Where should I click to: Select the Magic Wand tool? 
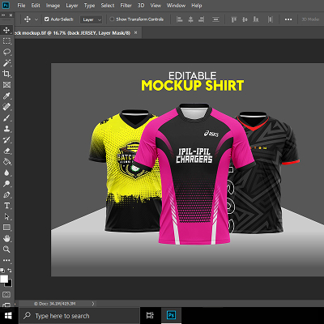tap(6, 63)
